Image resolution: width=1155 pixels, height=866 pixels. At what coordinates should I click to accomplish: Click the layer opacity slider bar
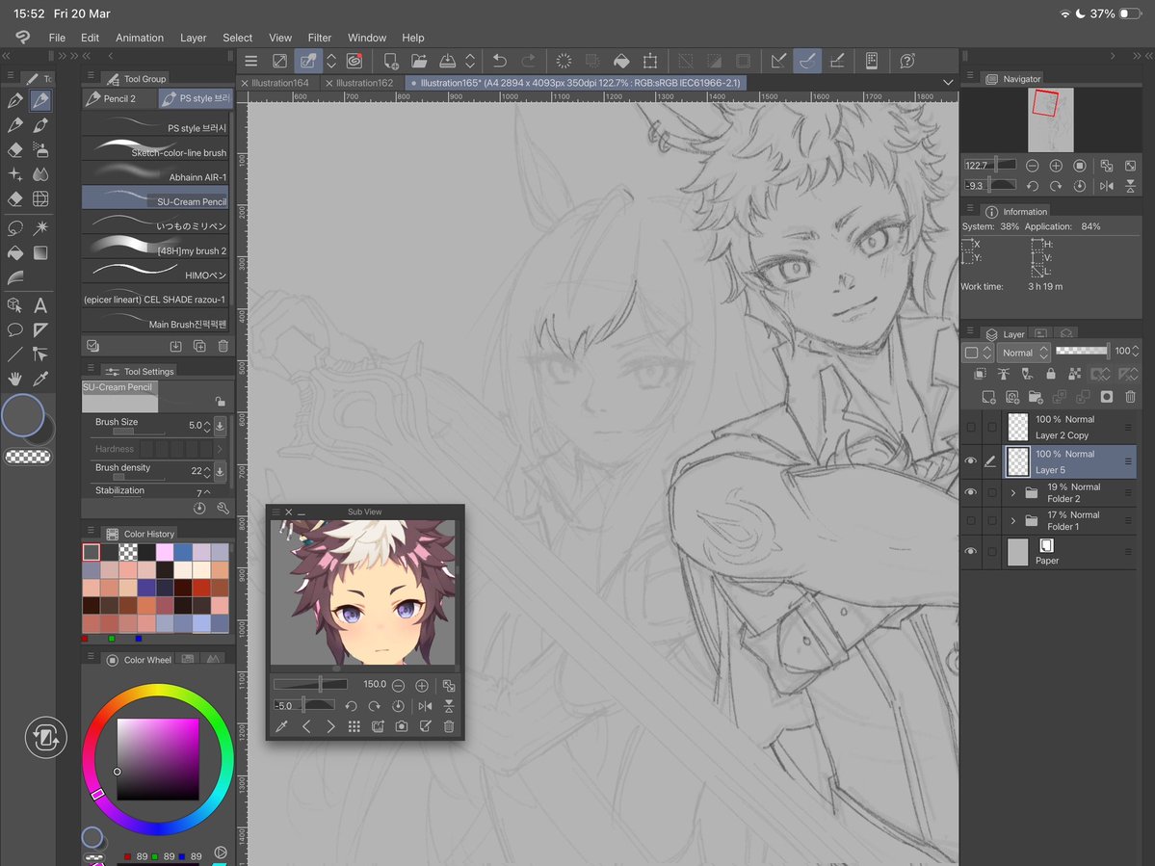click(x=1082, y=351)
